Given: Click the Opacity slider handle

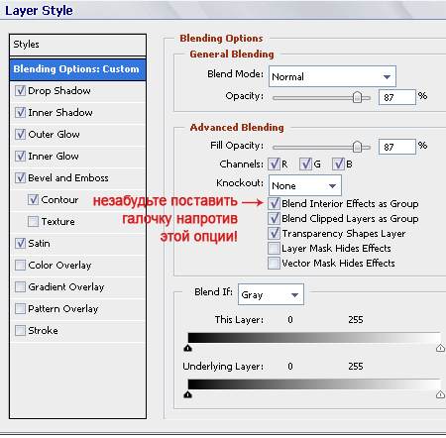Looking at the screenshot, I should point(357,97).
